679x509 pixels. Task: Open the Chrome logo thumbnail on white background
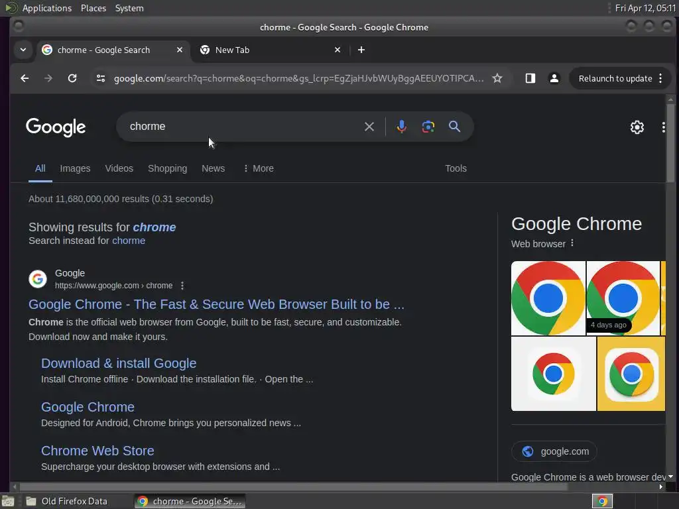tap(554, 374)
